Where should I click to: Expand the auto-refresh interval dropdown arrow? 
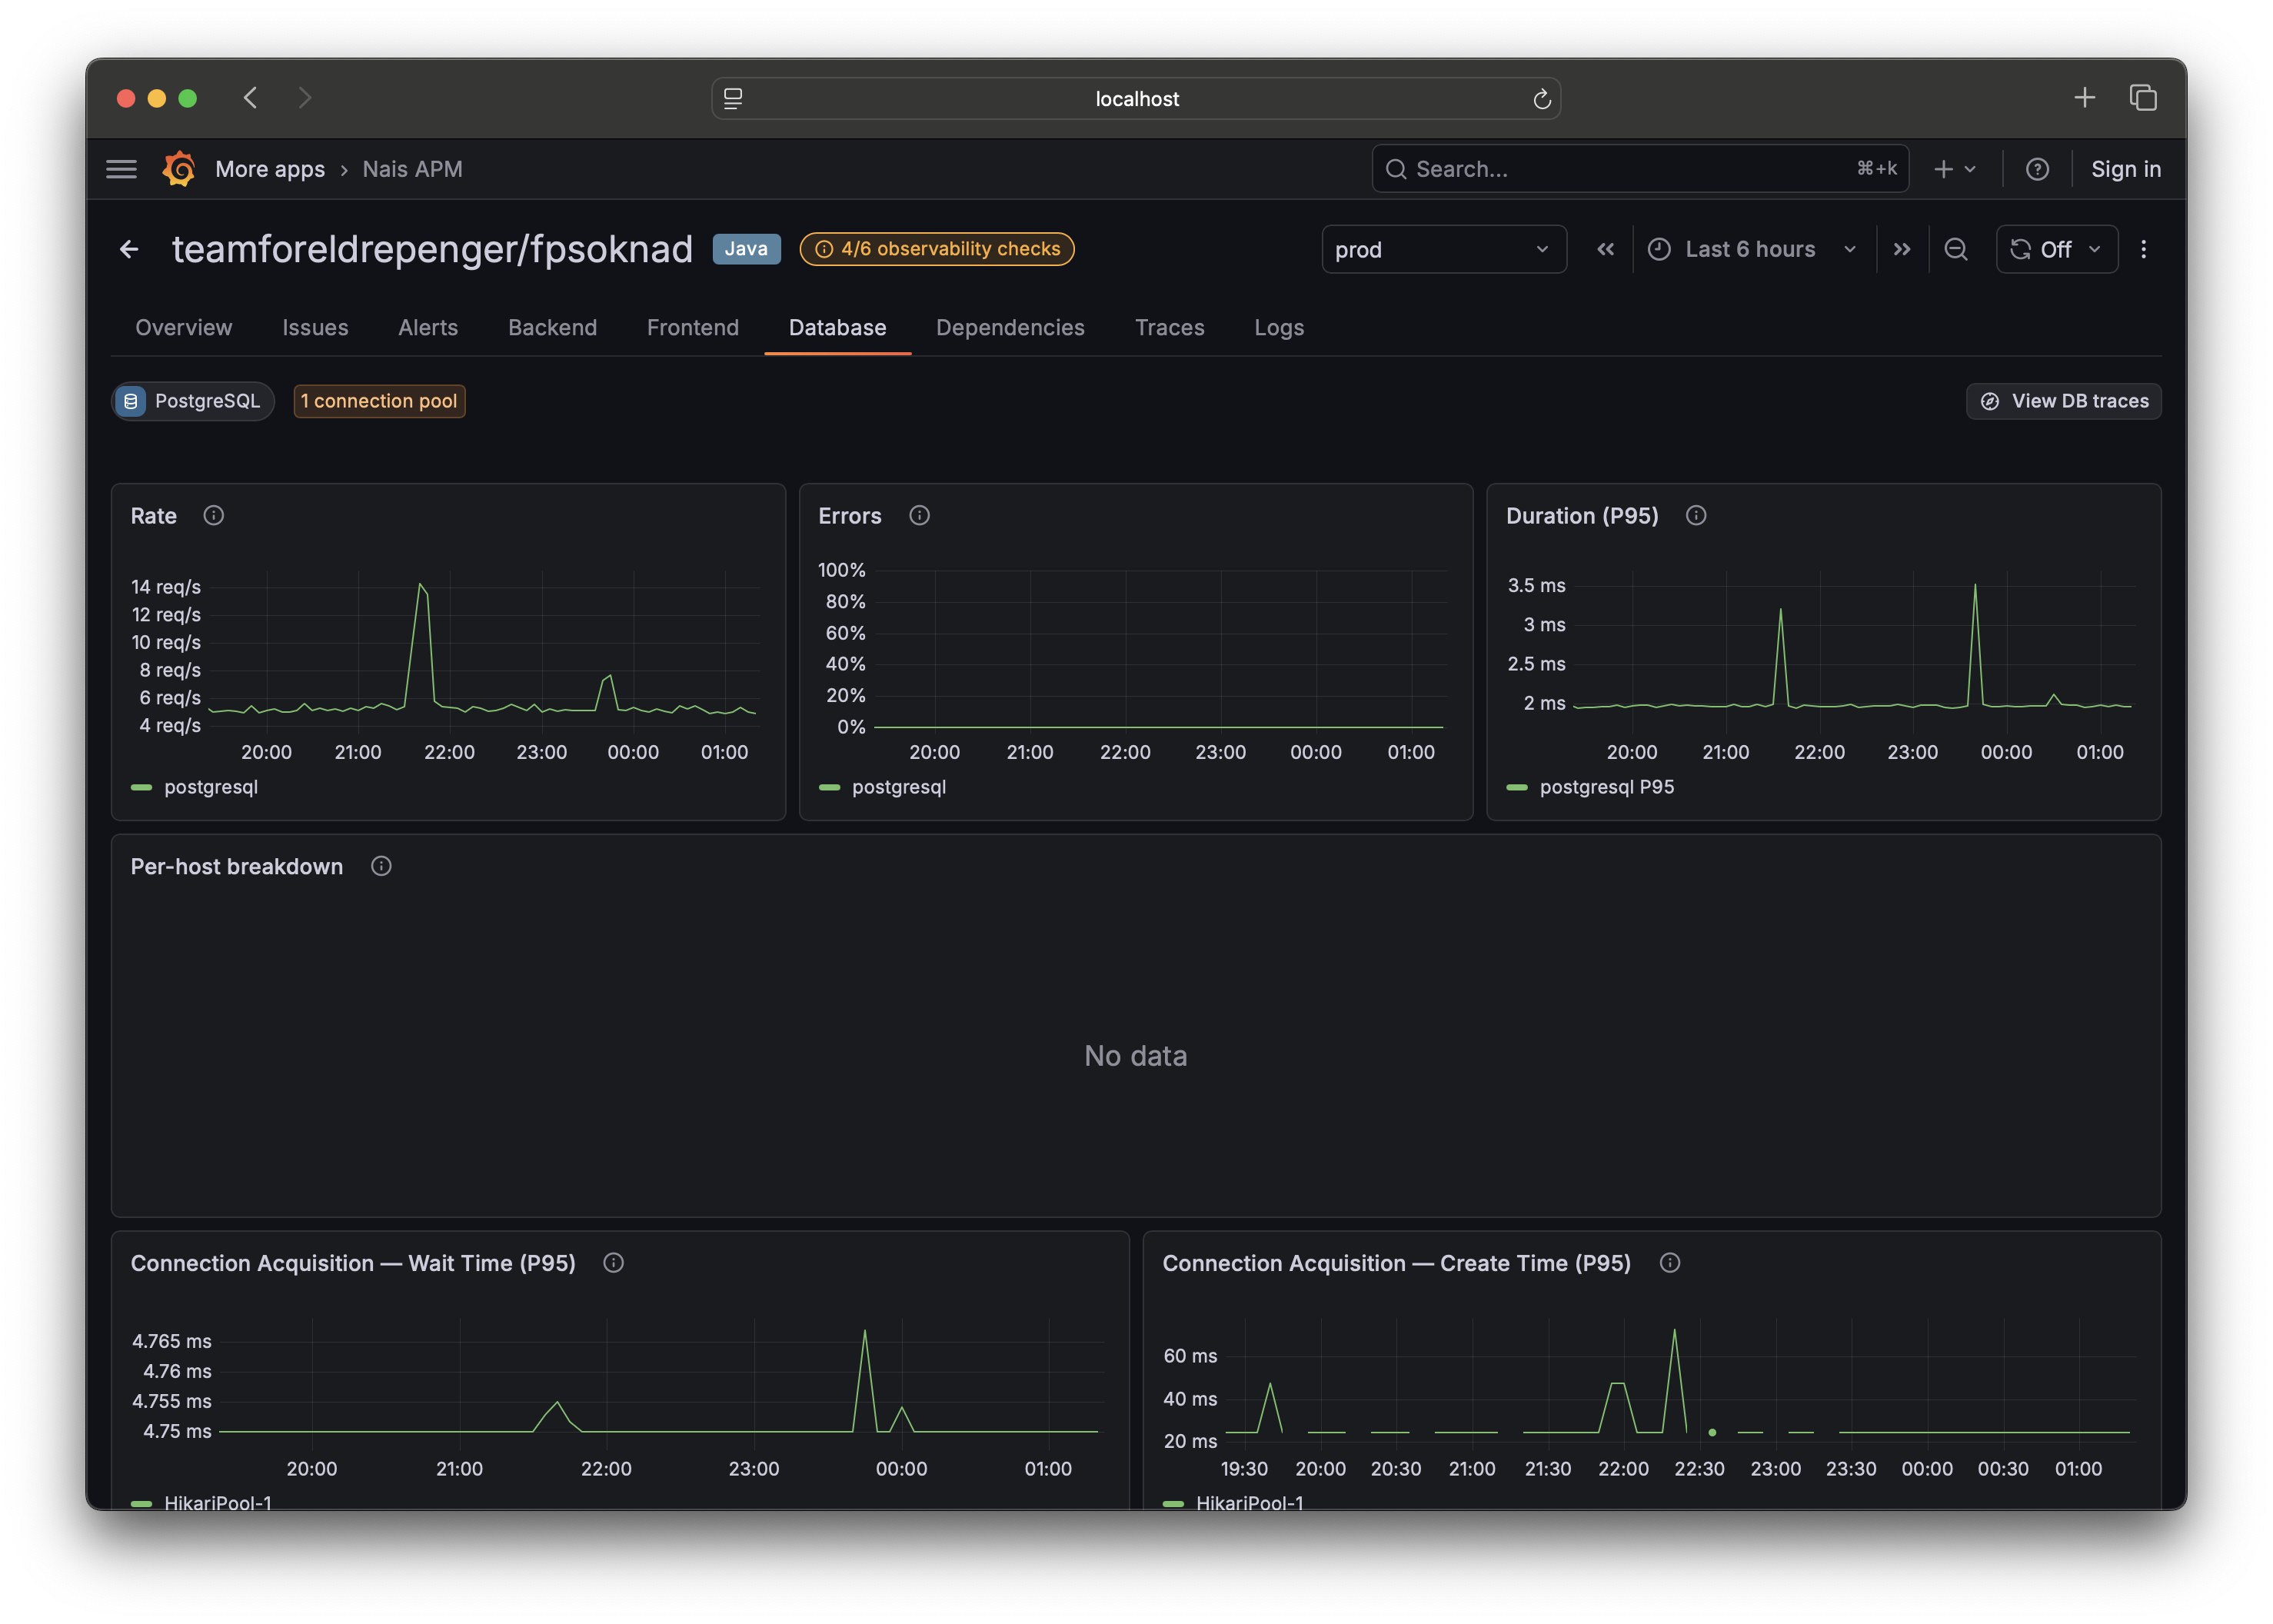(2094, 249)
